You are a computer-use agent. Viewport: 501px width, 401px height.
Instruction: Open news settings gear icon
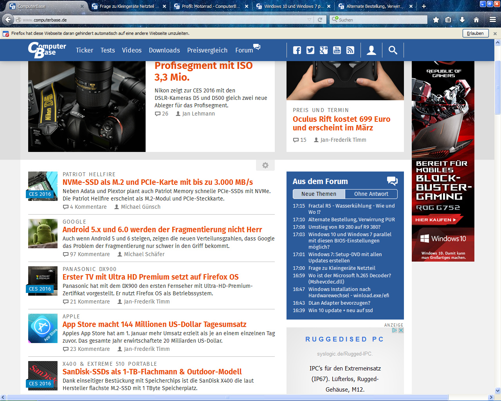point(265,165)
